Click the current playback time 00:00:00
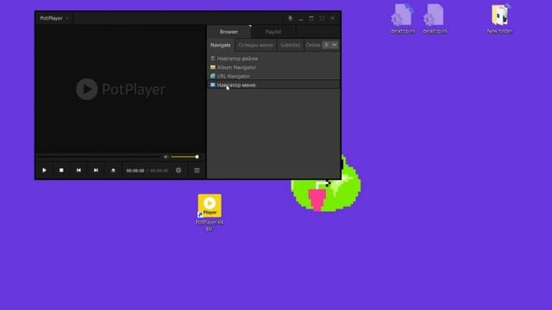552x310 pixels. pos(135,170)
